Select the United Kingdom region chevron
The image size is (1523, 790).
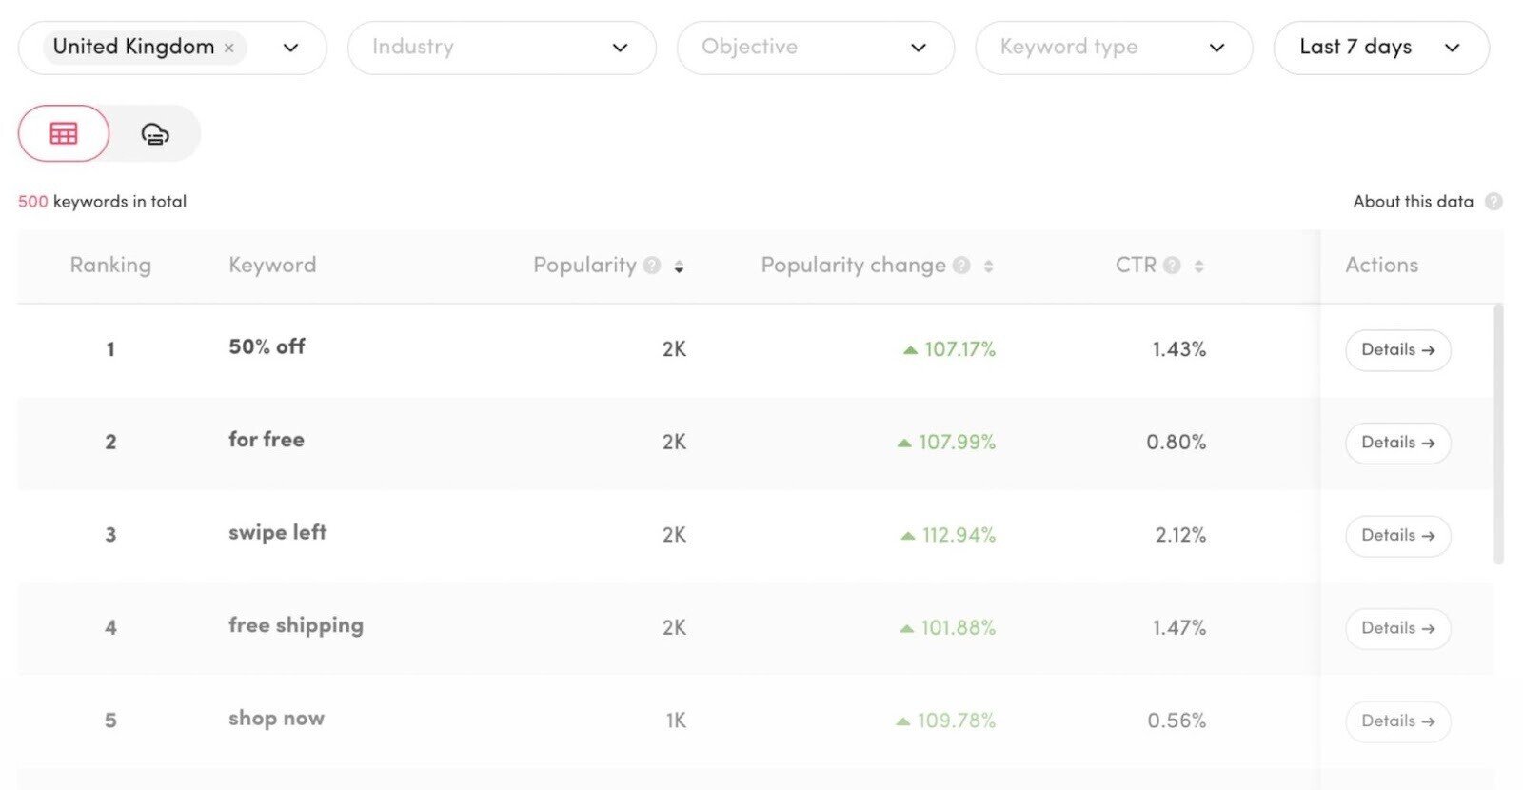290,47
